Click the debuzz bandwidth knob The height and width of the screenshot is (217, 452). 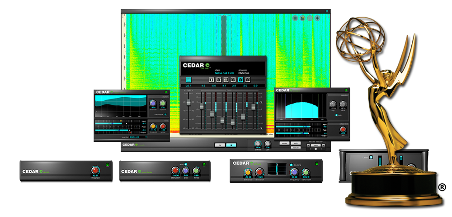coord(306,172)
